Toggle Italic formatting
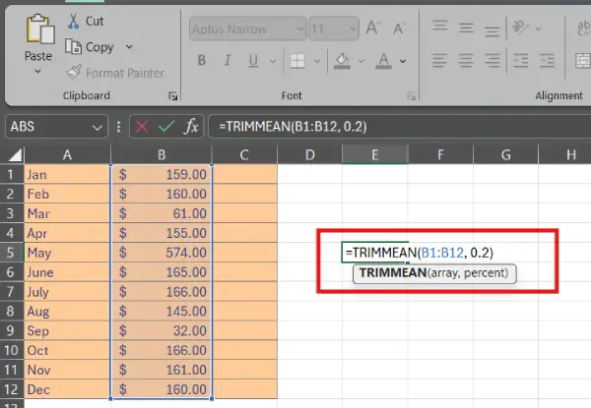 pos(228,60)
